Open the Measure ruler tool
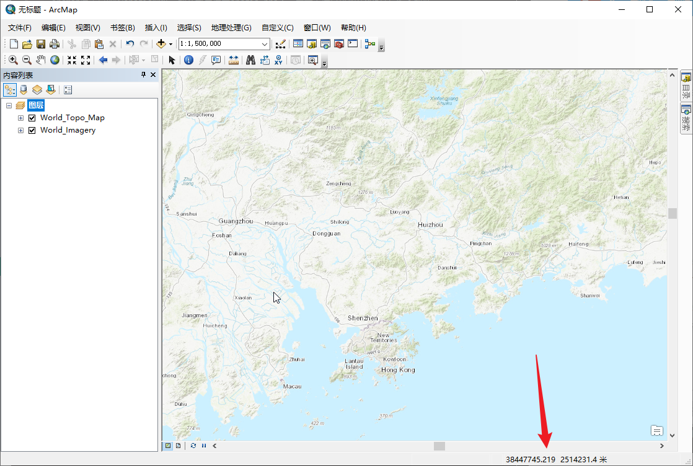 (x=234, y=60)
